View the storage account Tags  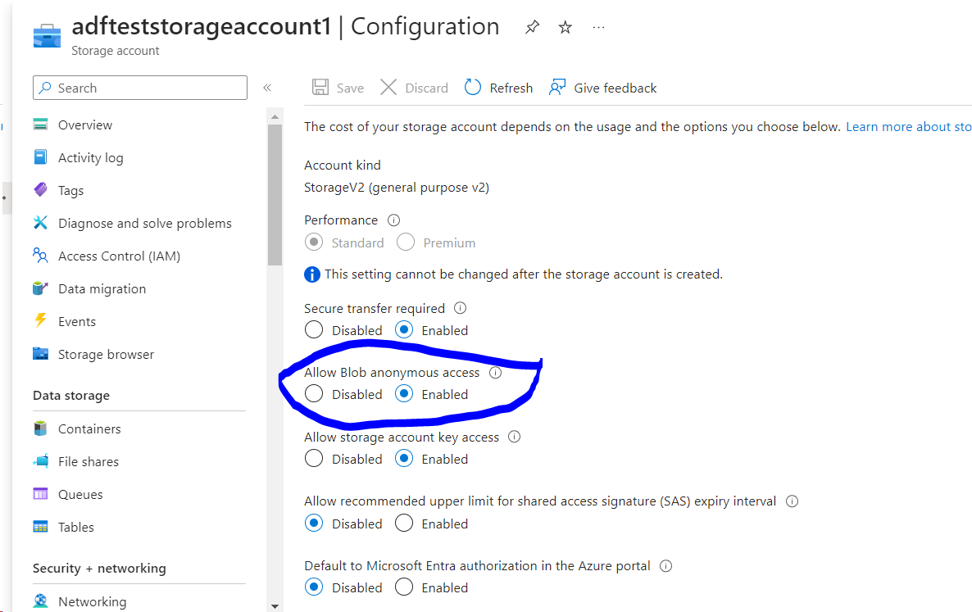tap(70, 190)
